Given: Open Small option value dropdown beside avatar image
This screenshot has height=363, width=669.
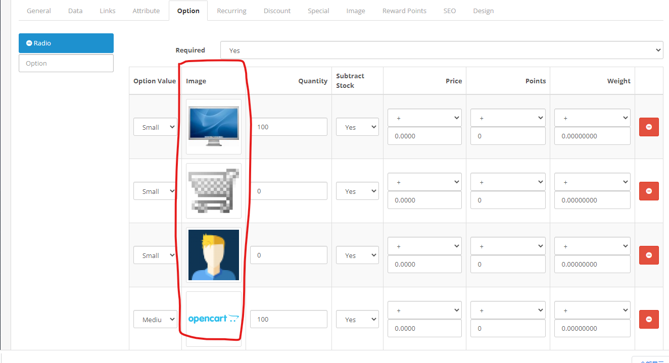Looking at the screenshot, I should [x=155, y=255].
